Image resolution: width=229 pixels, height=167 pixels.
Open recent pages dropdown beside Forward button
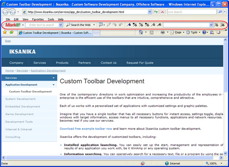[18, 12]
